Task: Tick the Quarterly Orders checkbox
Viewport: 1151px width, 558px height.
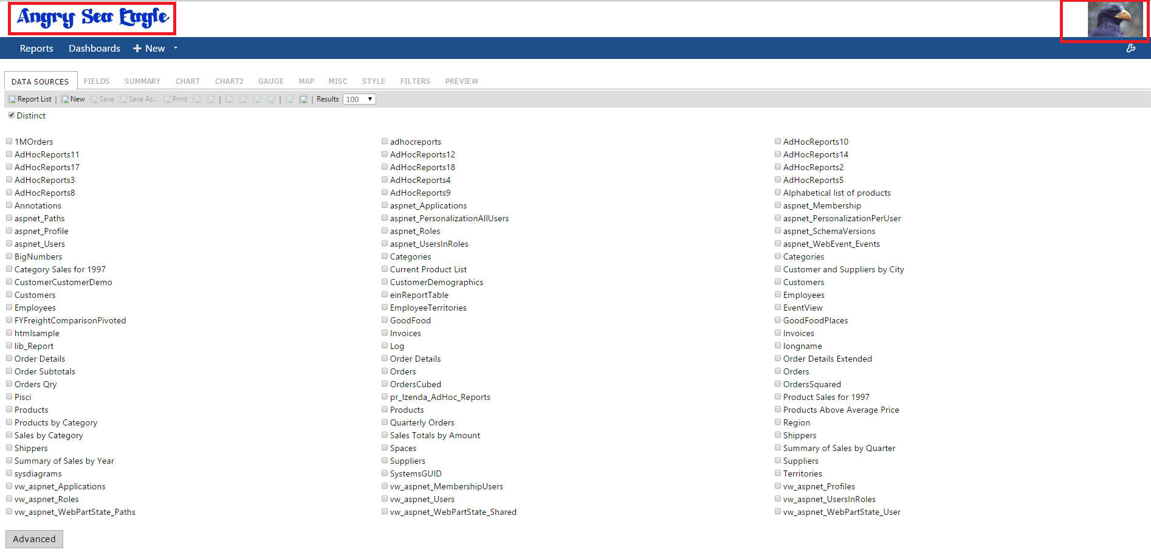Action: tap(385, 422)
